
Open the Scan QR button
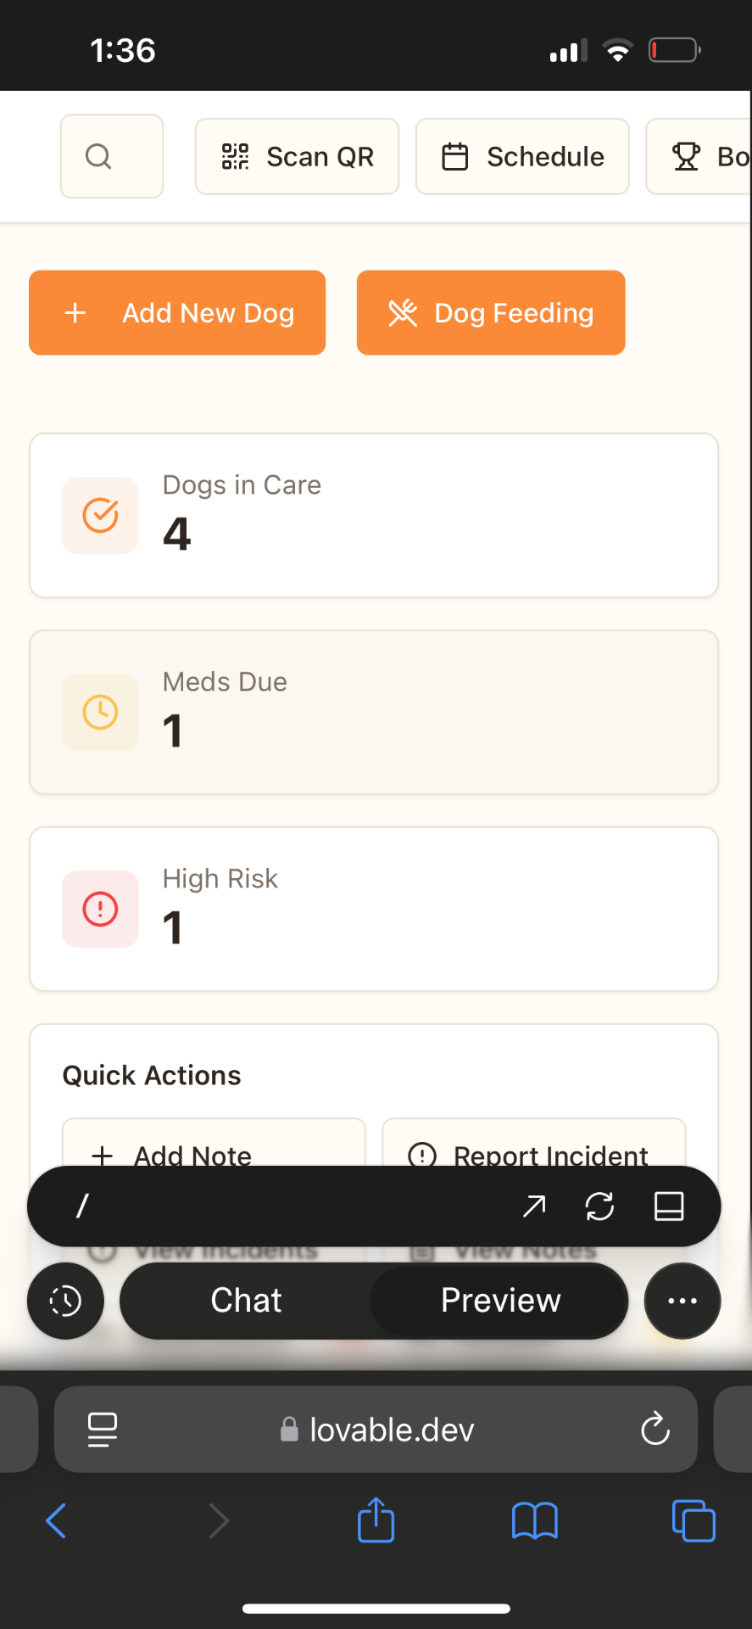[x=297, y=156]
